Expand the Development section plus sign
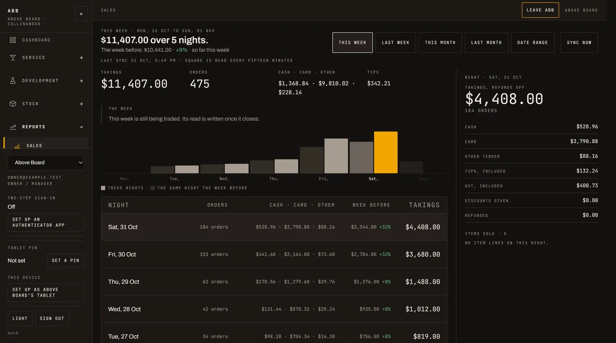The height and width of the screenshot is (343, 616). pyautogui.click(x=81, y=81)
